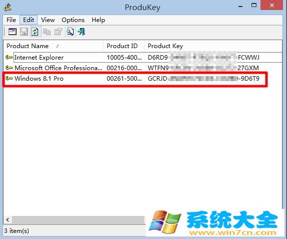This screenshot has width=287, height=239.
Task: Open the View menu
Action: click(48, 20)
